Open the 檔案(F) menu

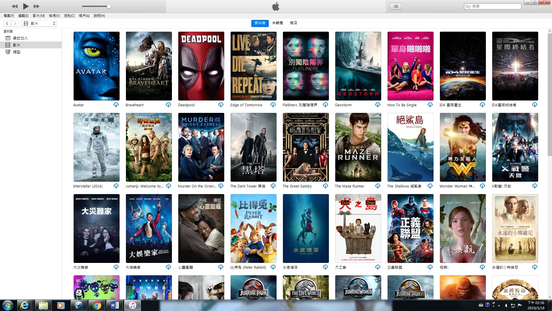pyautogui.click(x=9, y=16)
